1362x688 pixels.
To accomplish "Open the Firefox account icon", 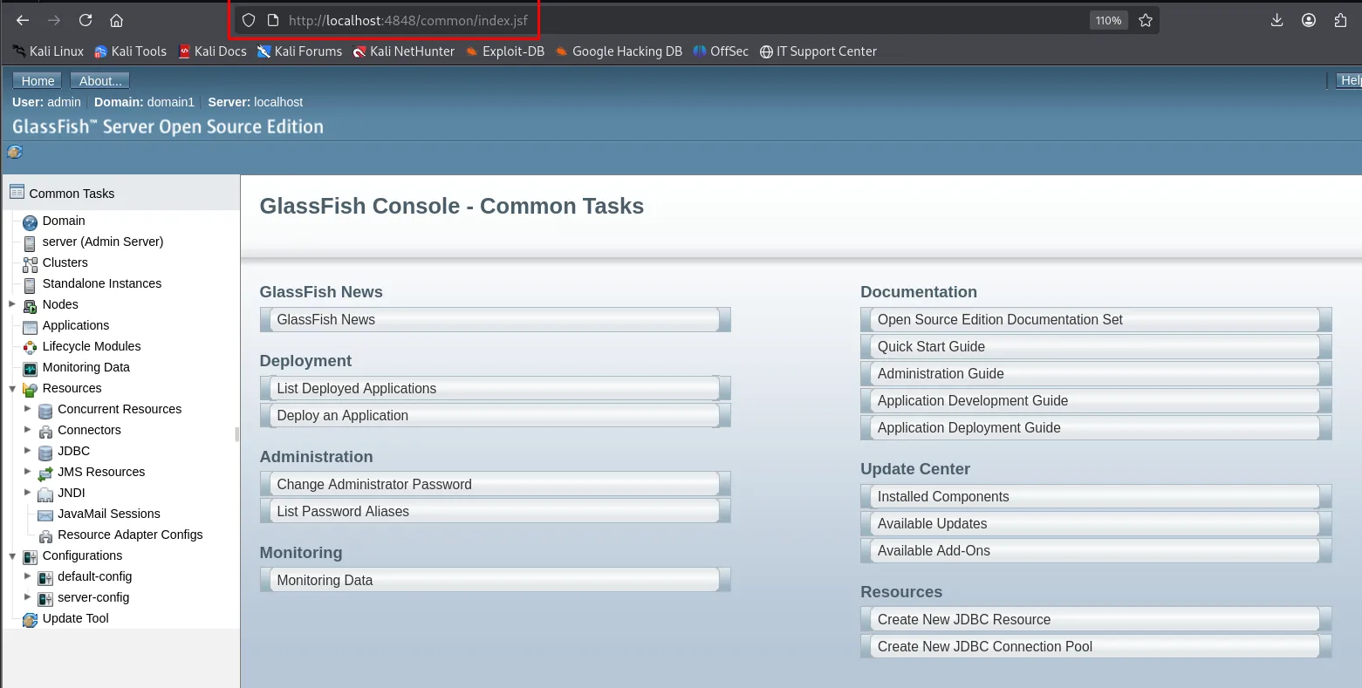I will click(1309, 20).
